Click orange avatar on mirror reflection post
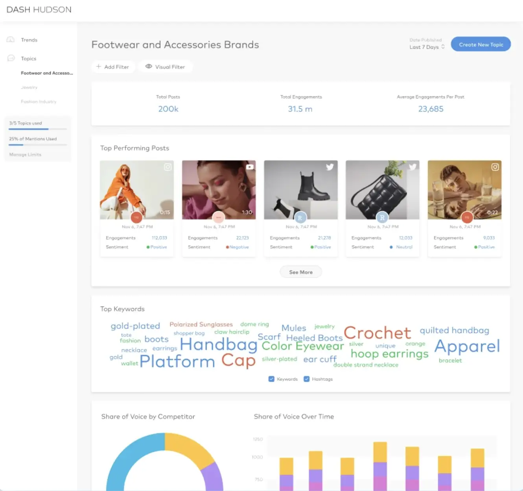The height and width of the screenshot is (491, 523). (x=467, y=217)
